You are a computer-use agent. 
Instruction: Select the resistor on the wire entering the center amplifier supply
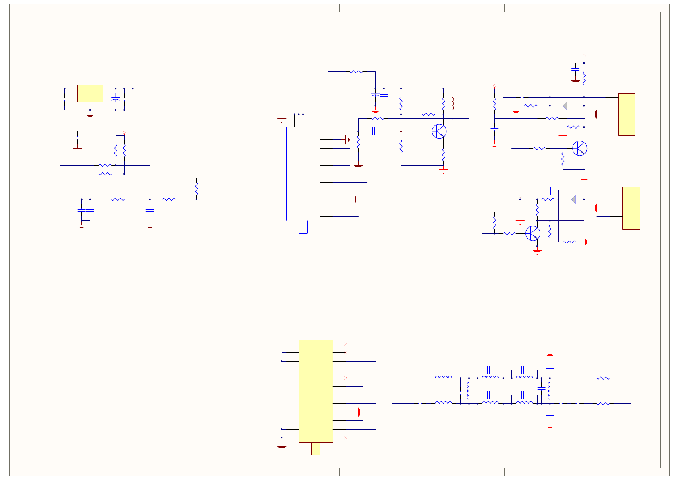[356, 72]
